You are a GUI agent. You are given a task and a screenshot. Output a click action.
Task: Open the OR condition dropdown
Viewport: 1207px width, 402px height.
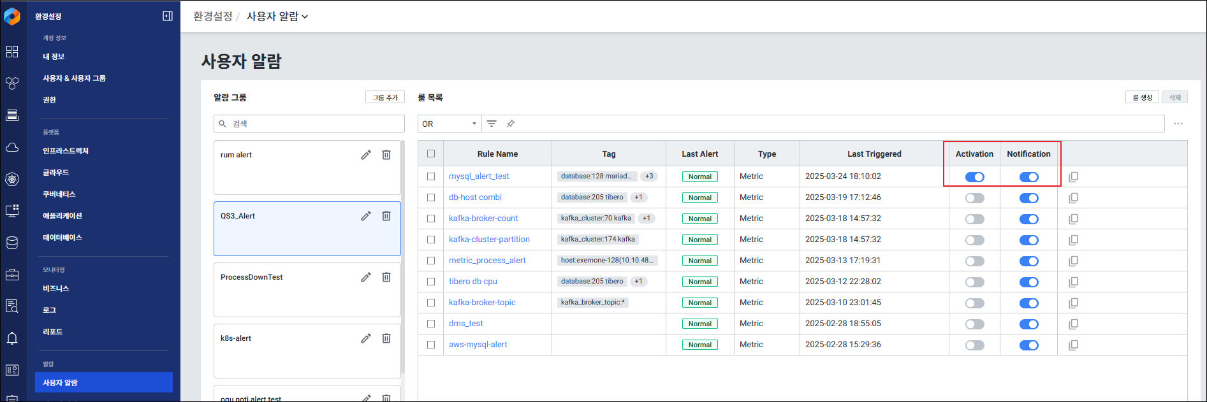click(x=450, y=124)
